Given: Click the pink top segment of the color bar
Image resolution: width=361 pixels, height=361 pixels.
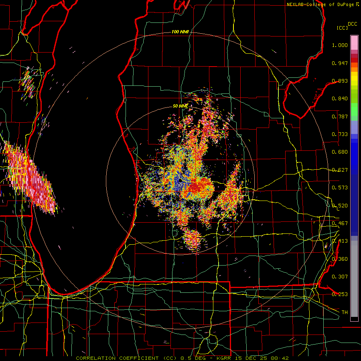Looking at the screenshot, I should 354,43.
